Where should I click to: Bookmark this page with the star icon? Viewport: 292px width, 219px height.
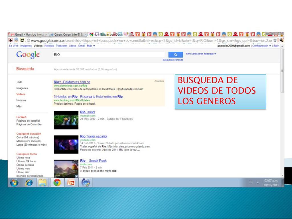pos(275,40)
